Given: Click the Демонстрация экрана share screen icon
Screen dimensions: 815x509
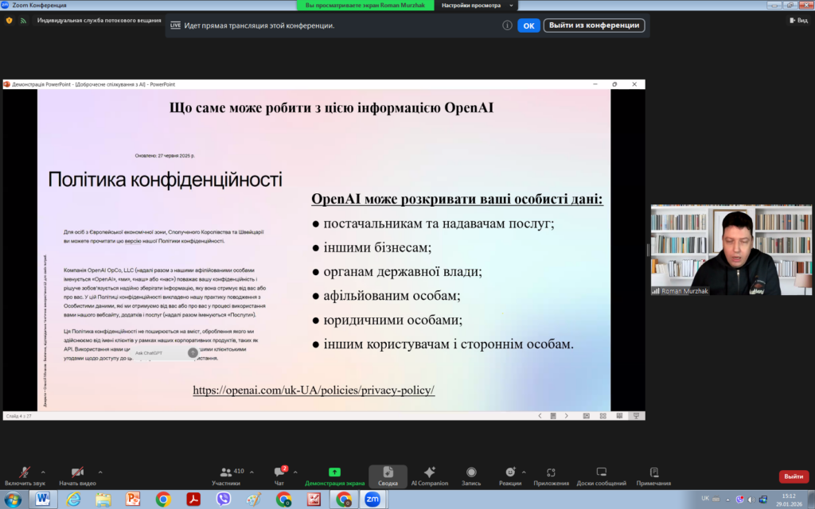Looking at the screenshot, I should tap(334, 472).
